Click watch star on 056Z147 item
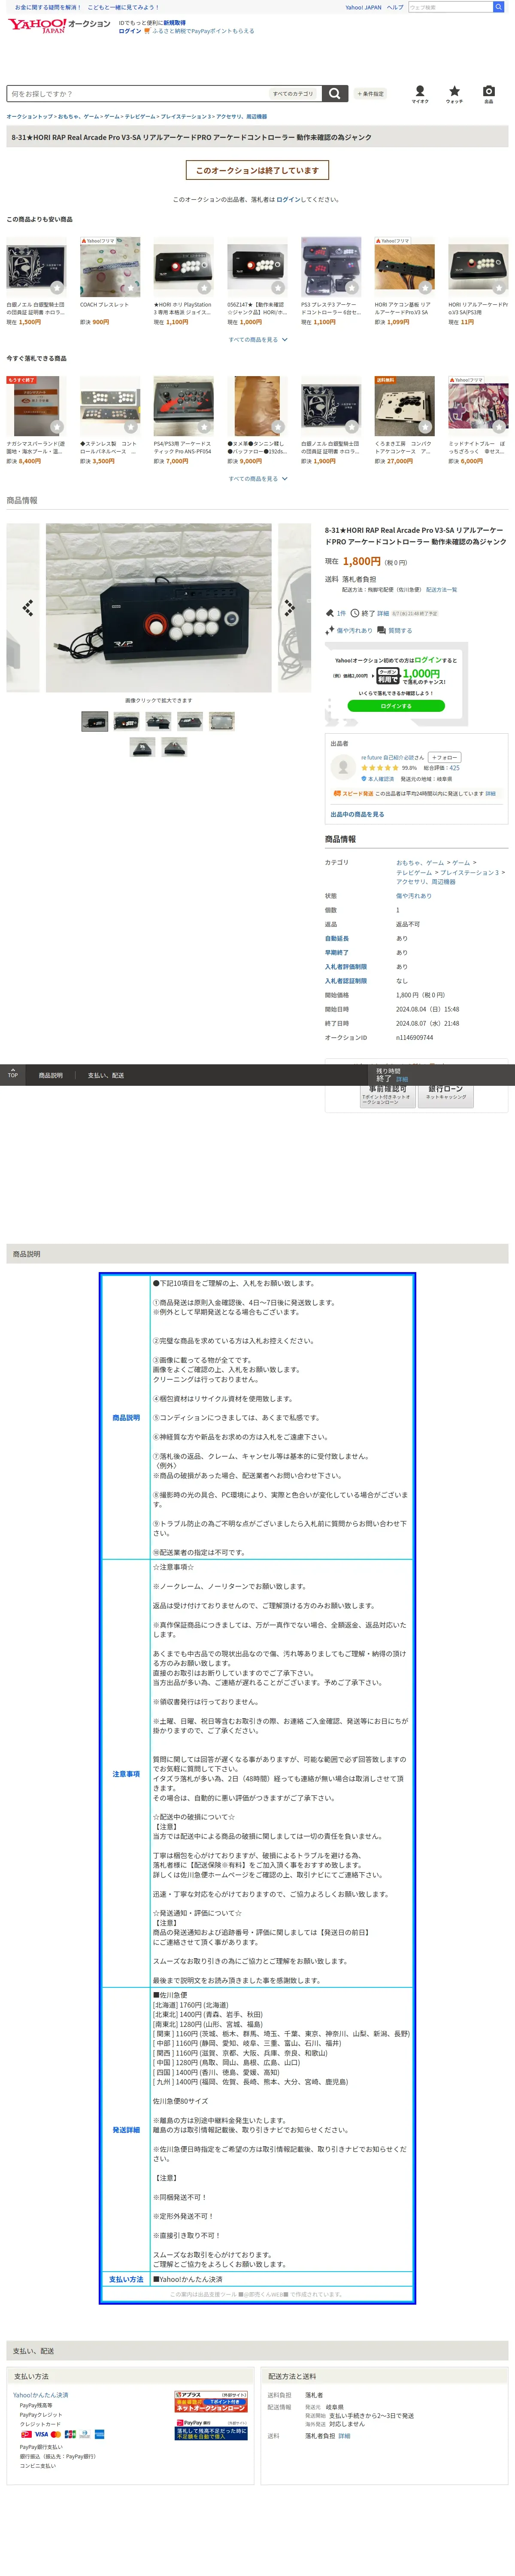Image resolution: width=515 pixels, height=2576 pixels. click(x=278, y=288)
